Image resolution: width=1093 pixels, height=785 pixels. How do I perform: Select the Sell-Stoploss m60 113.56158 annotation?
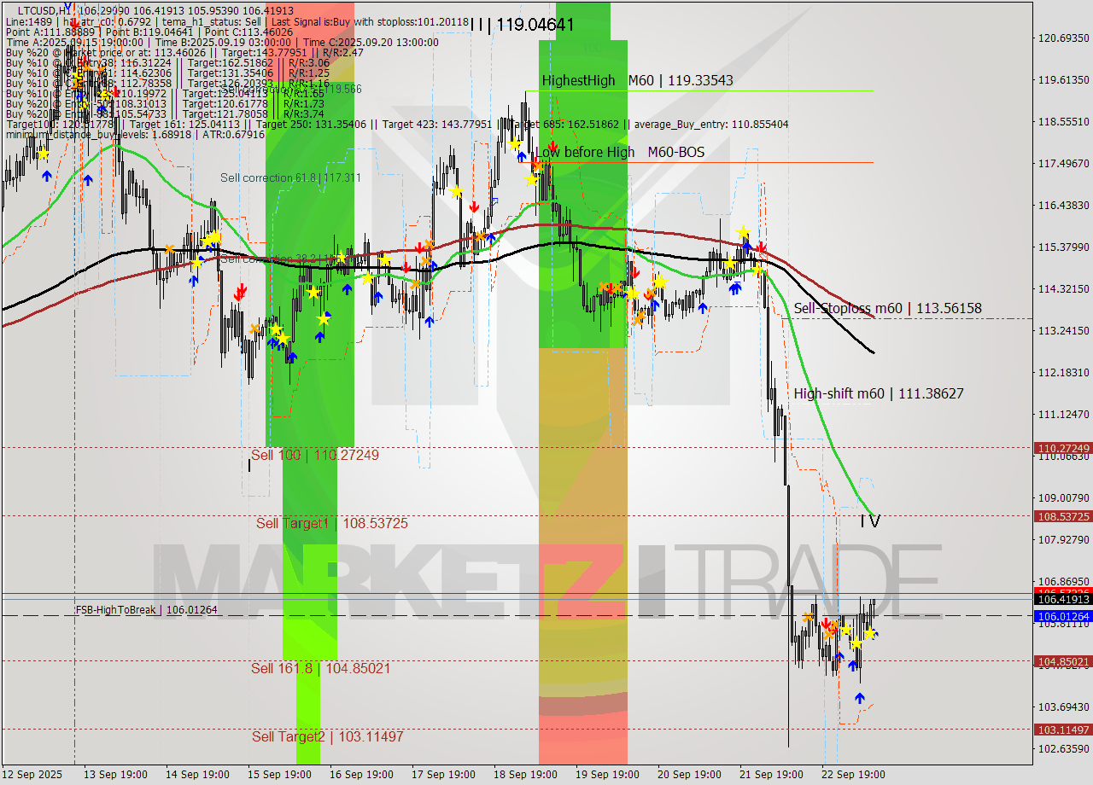[888, 308]
